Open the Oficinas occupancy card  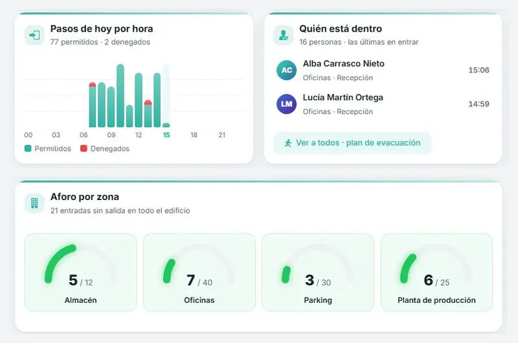[x=199, y=272]
